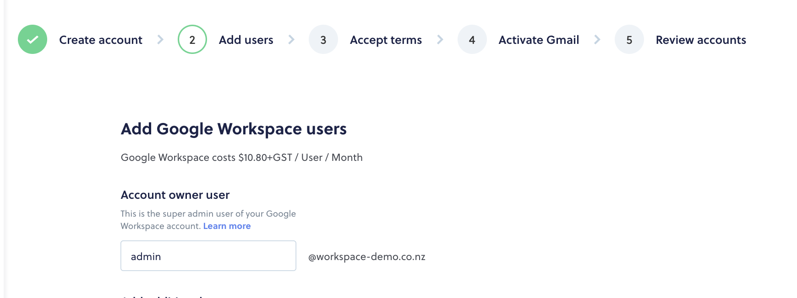Open Review accounts step label

click(701, 40)
